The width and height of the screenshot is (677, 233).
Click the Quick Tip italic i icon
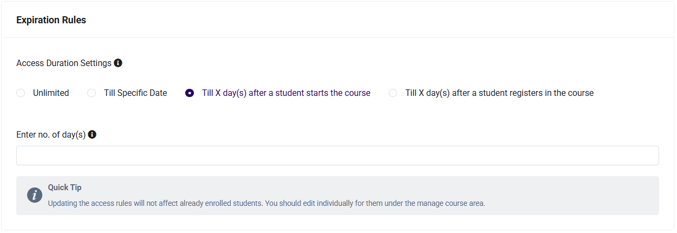coord(35,196)
